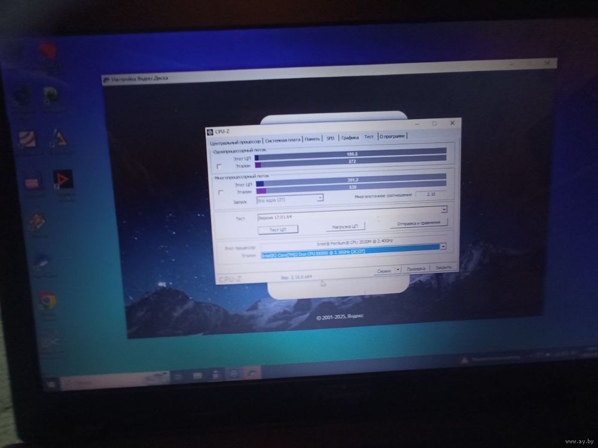
Task: Open the О программе tab
Action: [x=392, y=136]
